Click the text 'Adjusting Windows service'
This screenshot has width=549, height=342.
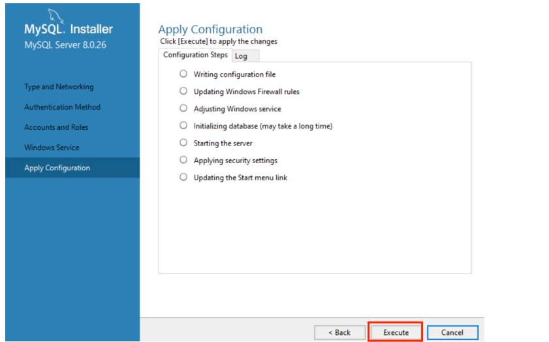pos(238,109)
